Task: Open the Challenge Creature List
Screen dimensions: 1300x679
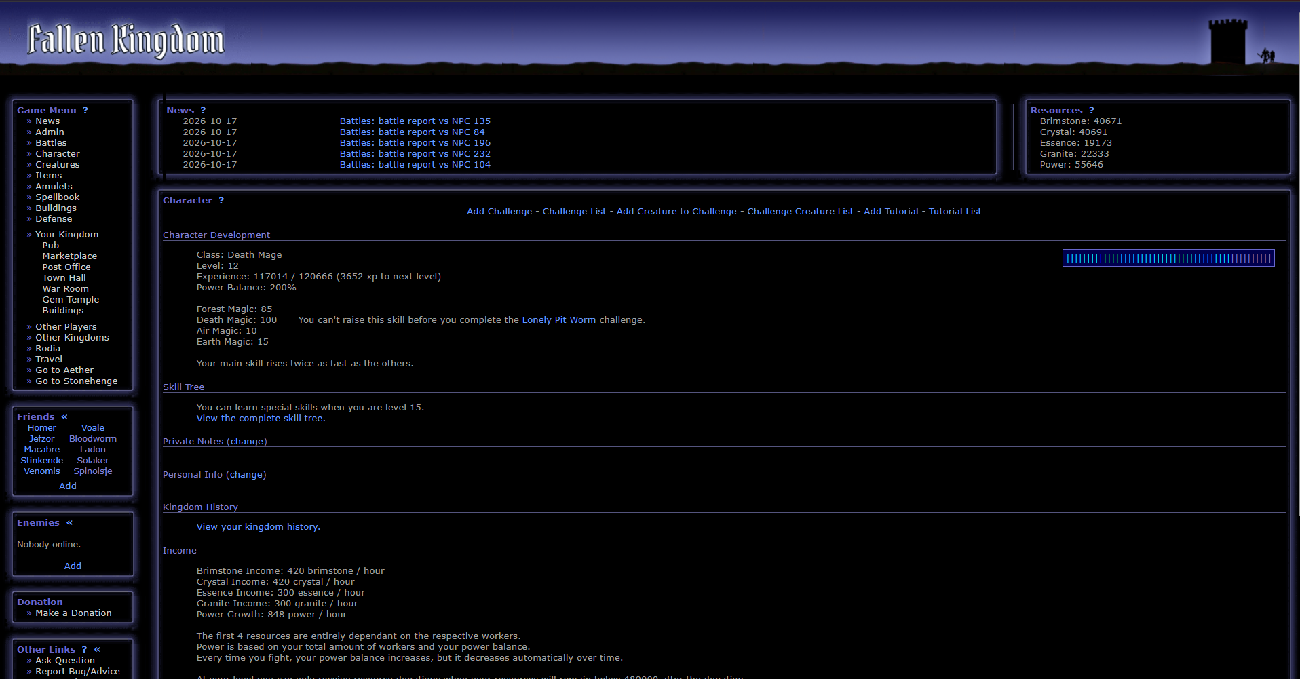Action: [801, 212]
